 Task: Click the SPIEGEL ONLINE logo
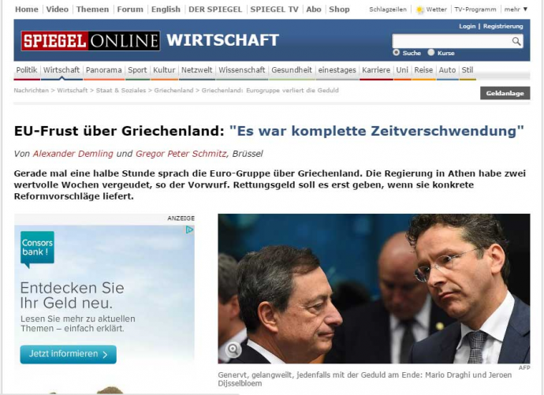coord(91,41)
